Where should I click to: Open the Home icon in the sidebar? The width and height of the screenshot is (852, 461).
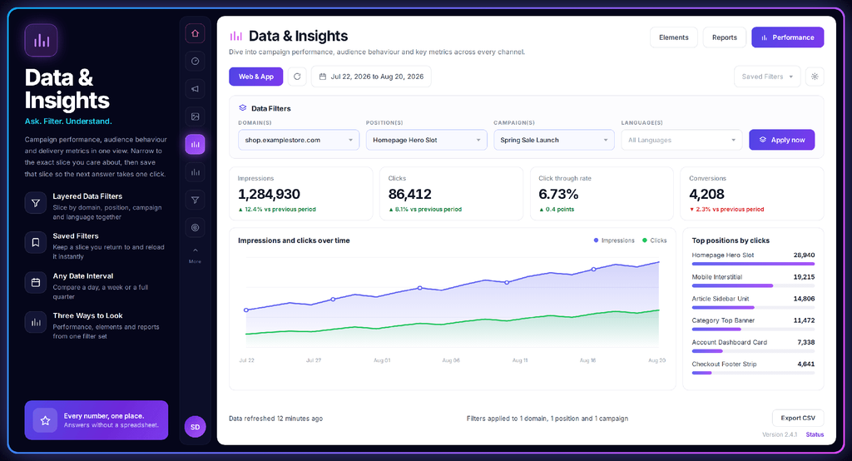pyautogui.click(x=195, y=33)
